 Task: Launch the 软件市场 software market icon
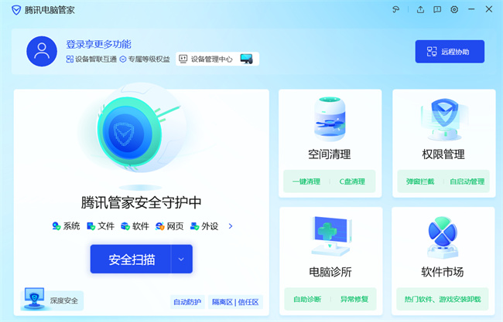443,237
